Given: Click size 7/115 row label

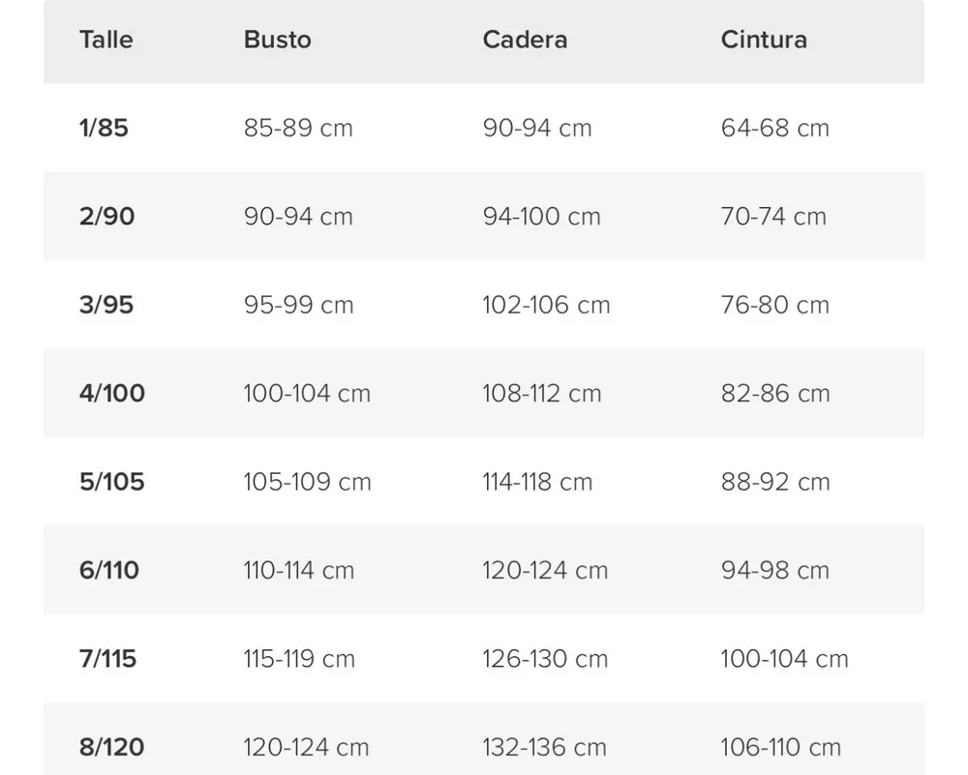Looking at the screenshot, I should (x=107, y=658).
